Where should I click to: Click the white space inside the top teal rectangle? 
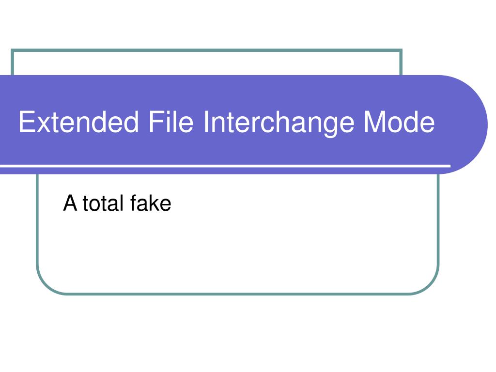pyautogui.click(x=206, y=63)
